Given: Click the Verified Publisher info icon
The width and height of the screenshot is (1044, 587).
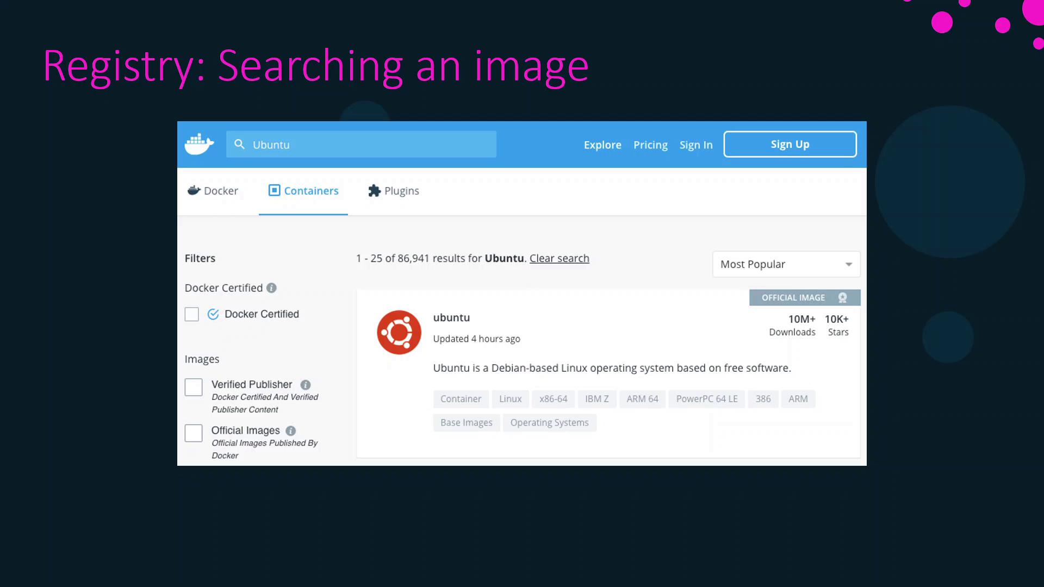Looking at the screenshot, I should click(306, 385).
